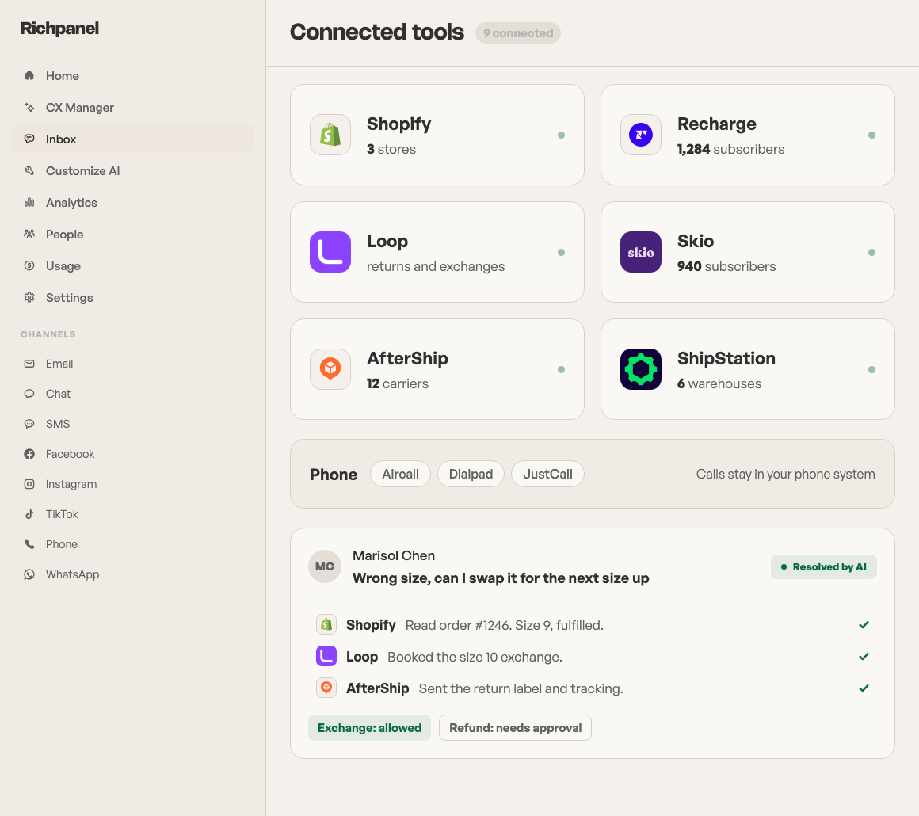Click "Read order #1246. Size 9, fulfilled."

504,626
